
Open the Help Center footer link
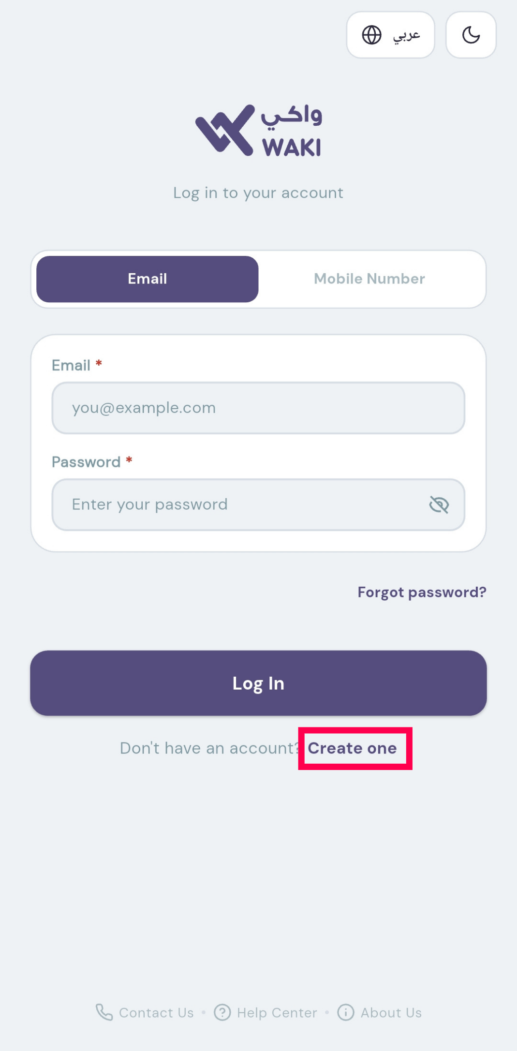click(x=277, y=1012)
